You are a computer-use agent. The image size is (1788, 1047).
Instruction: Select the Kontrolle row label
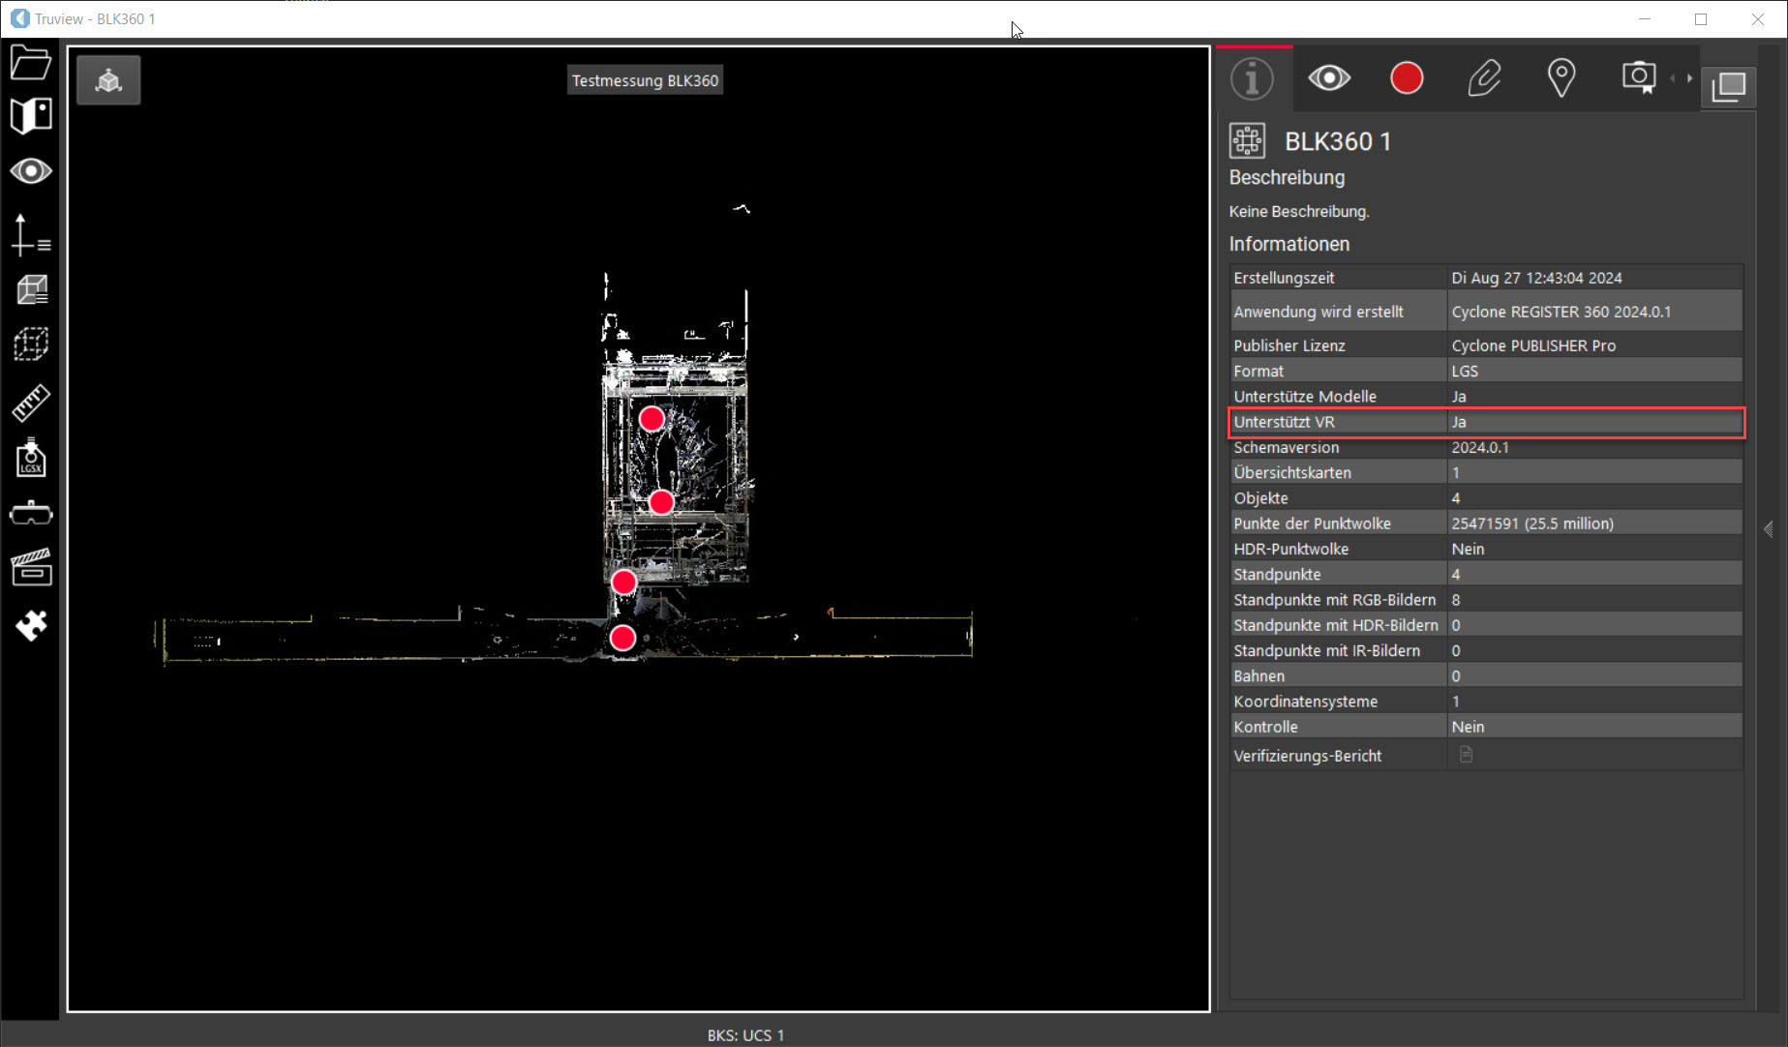[1265, 727]
